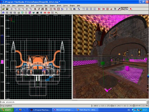Click the Select Touching icon
The width and height of the screenshot is (149, 112).
point(39,9)
